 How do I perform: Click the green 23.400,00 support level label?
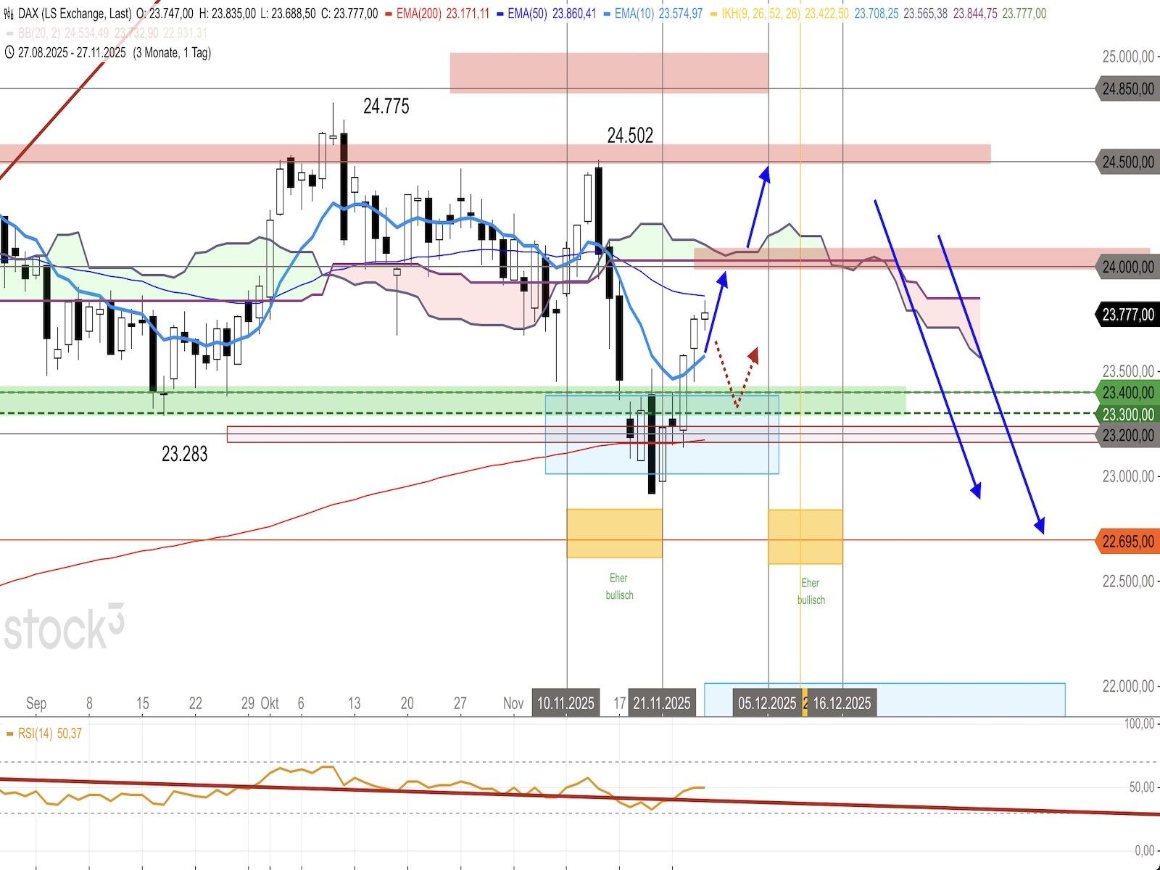pos(1127,393)
